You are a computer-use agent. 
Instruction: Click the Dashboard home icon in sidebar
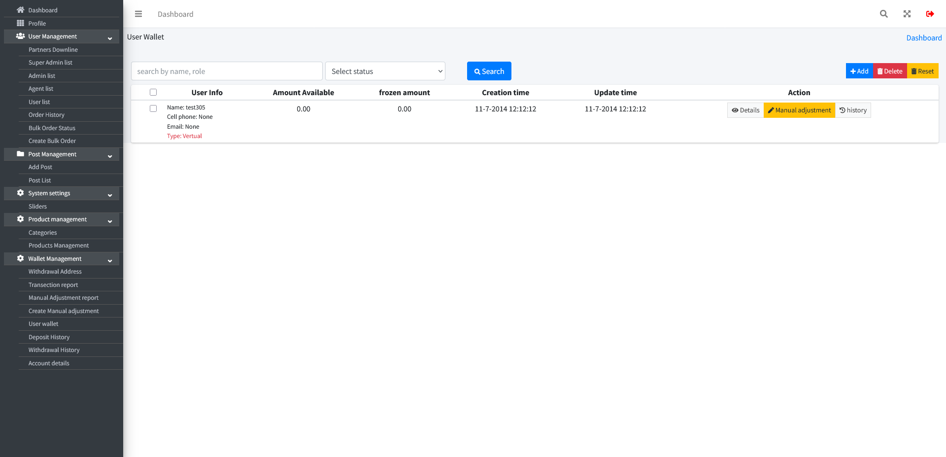(x=20, y=10)
